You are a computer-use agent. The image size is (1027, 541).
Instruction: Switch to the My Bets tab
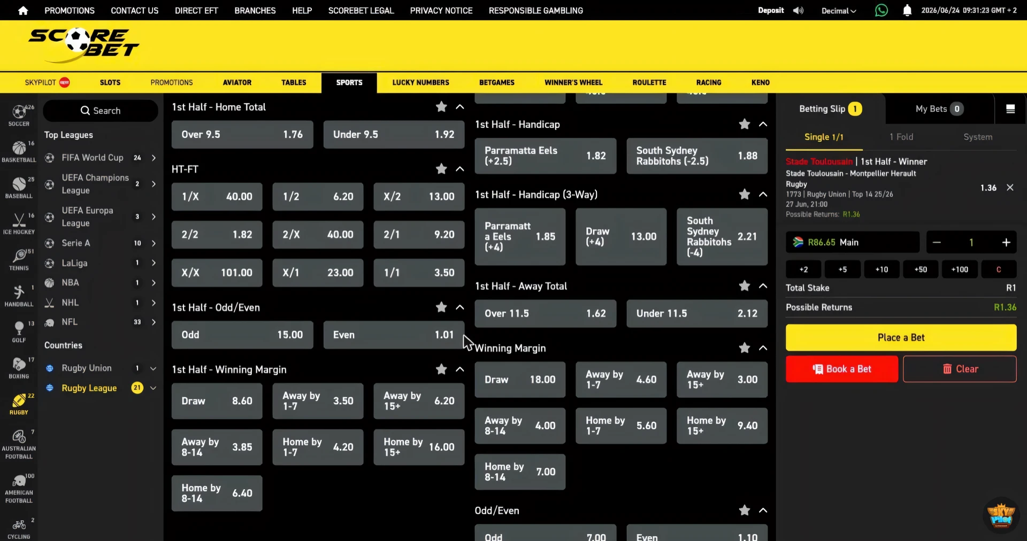pyautogui.click(x=939, y=109)
